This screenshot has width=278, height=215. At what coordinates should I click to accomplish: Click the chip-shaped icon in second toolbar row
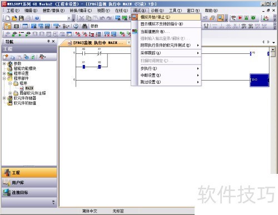[16, 26]
